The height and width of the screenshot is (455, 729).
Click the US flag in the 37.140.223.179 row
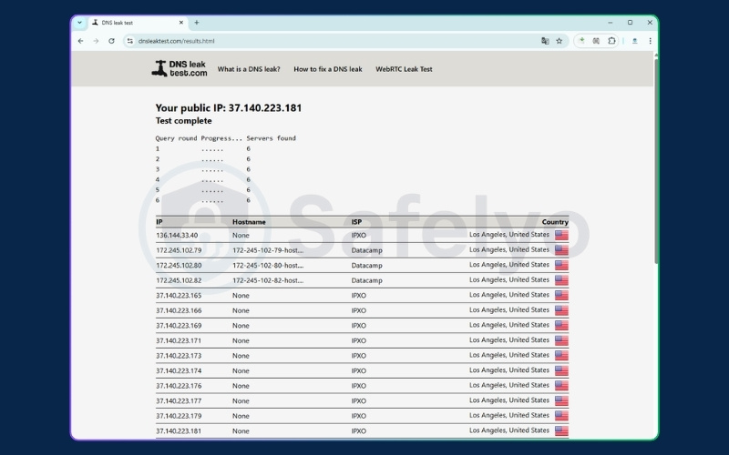point(561,416)
